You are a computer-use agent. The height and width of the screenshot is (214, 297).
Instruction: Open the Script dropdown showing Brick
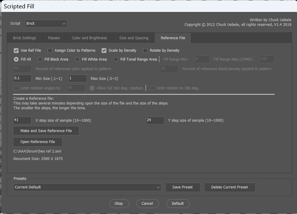[x=46, y=23]
